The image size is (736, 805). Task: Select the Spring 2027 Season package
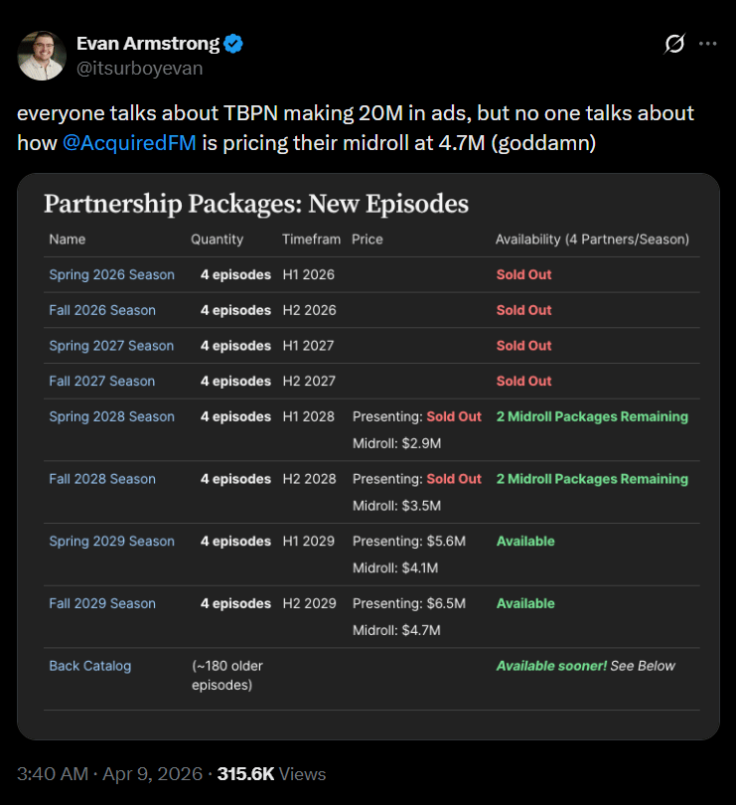[x=111, y=346]
